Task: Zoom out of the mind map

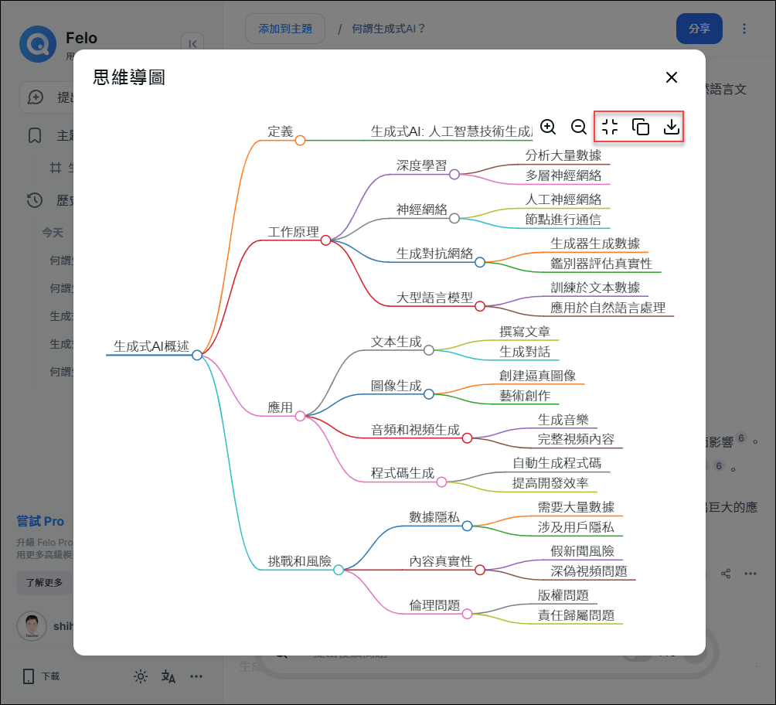Action: click(x=579, y=127)
